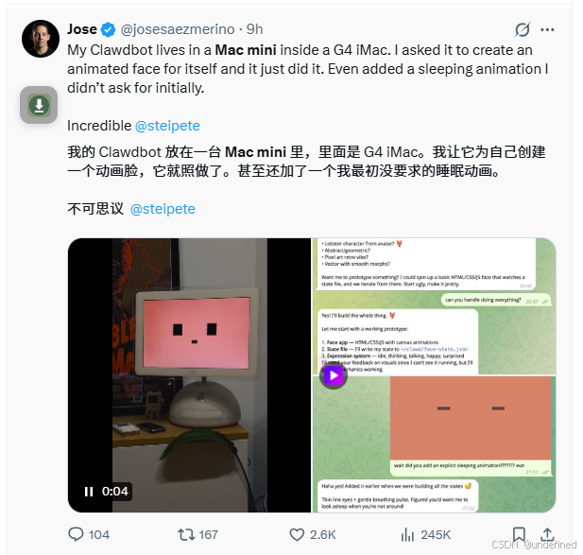Click the green download extension icon
Viewport: 583px width, 555px height.
(x=39, y=105)
